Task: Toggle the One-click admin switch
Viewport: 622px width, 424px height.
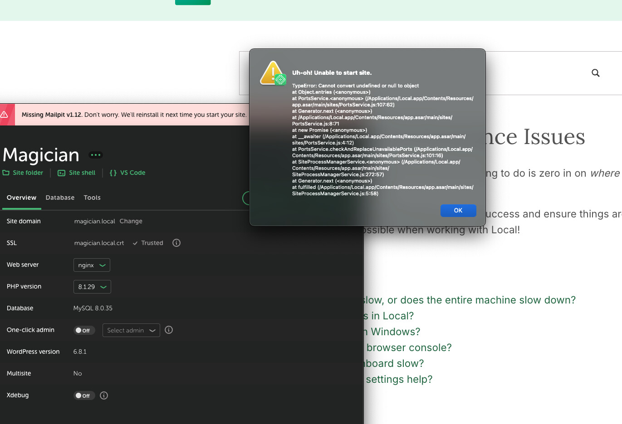Action: [x=84, y=330]
